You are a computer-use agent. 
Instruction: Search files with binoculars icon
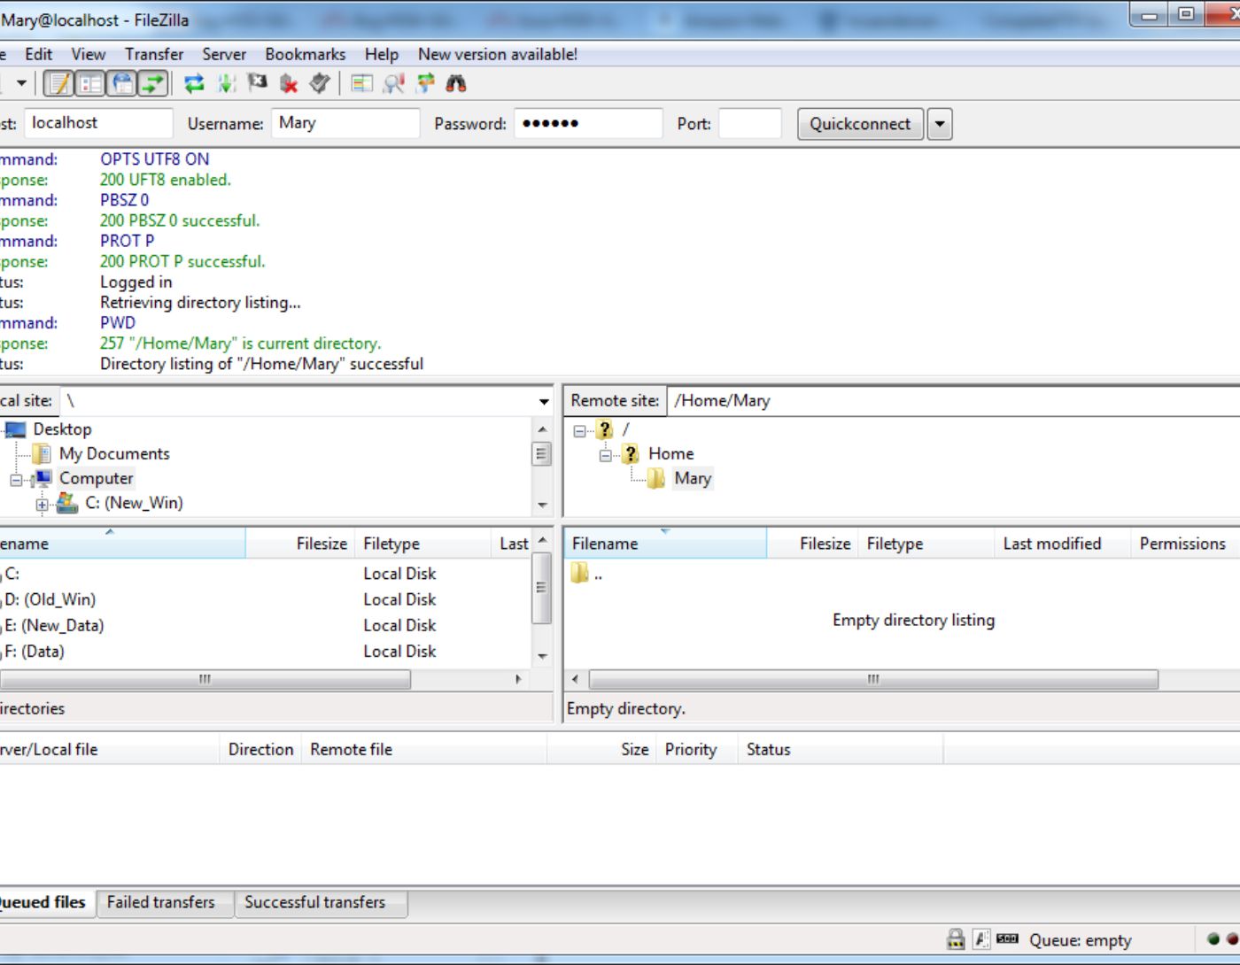click(x=456, y=84)
